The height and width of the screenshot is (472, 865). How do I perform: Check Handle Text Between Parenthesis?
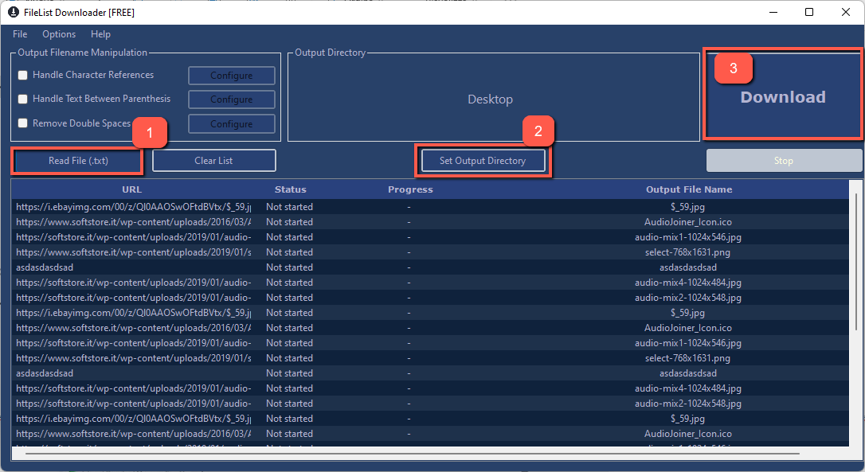click(x=22, y=99)
